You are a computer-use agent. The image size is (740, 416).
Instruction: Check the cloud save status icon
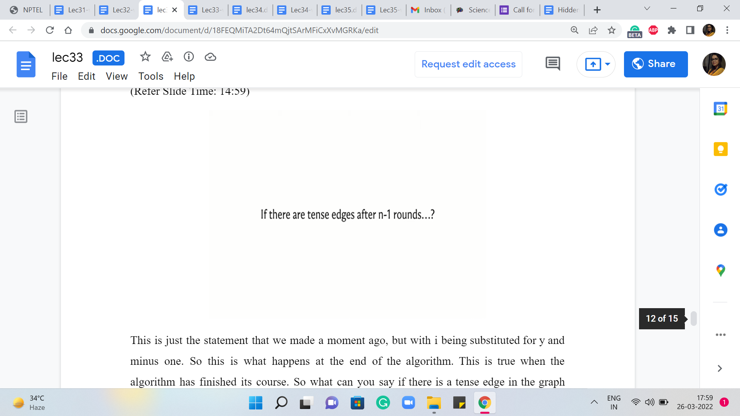click(210, 57)
